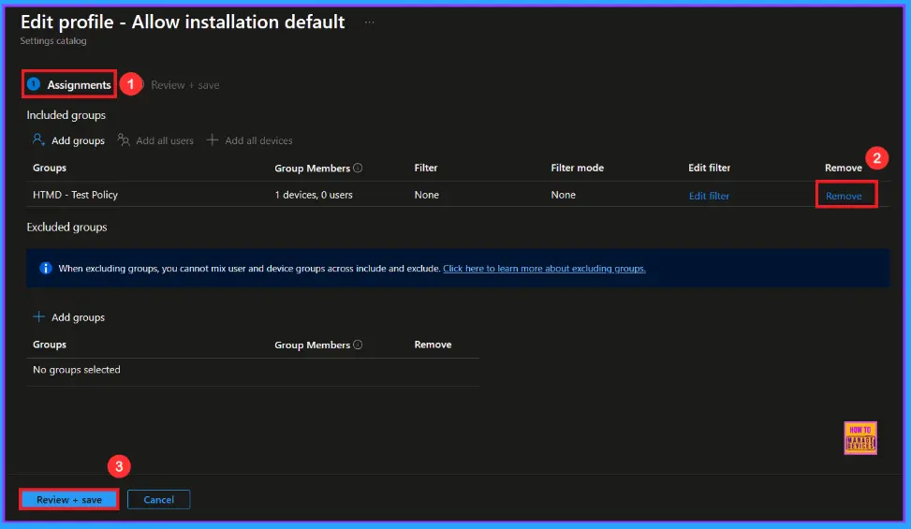Go to the Review + save step tab
The height and width of the screenshot is (529, 911).
pos(184,85)
